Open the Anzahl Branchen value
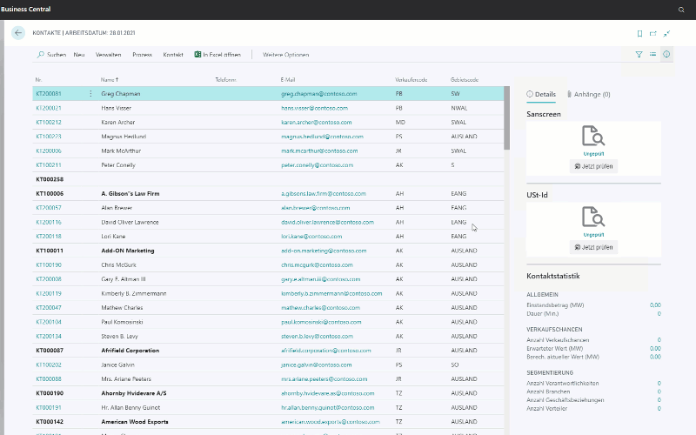The height and width of the screenshot is (435, 696). 659,391
